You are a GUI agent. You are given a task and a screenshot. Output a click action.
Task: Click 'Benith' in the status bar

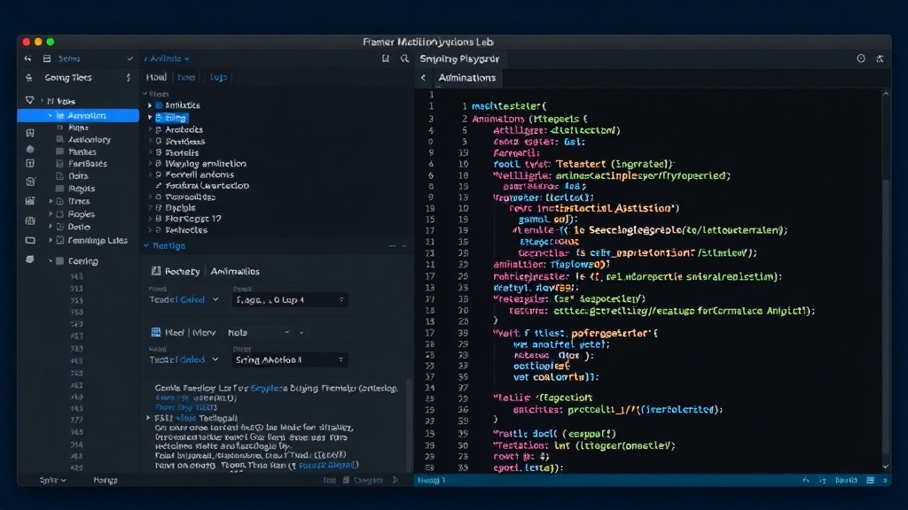click(x=846, y=480)
